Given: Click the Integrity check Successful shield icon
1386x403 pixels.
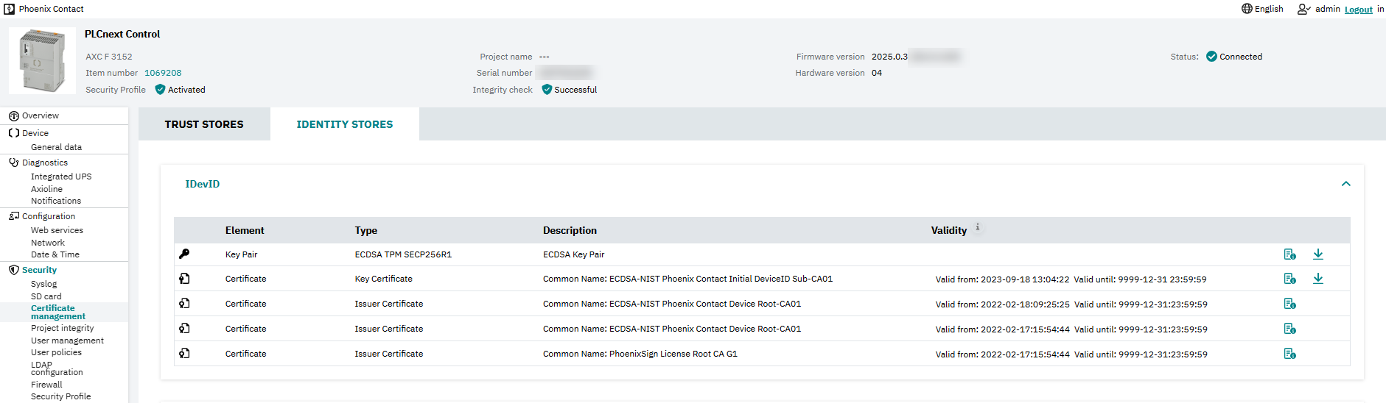Looking at the screenshot, I should tap(547, 90).
